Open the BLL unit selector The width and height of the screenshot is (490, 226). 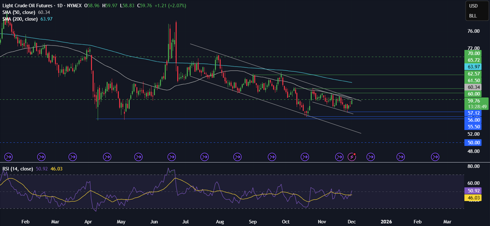[x=473, y=16]
